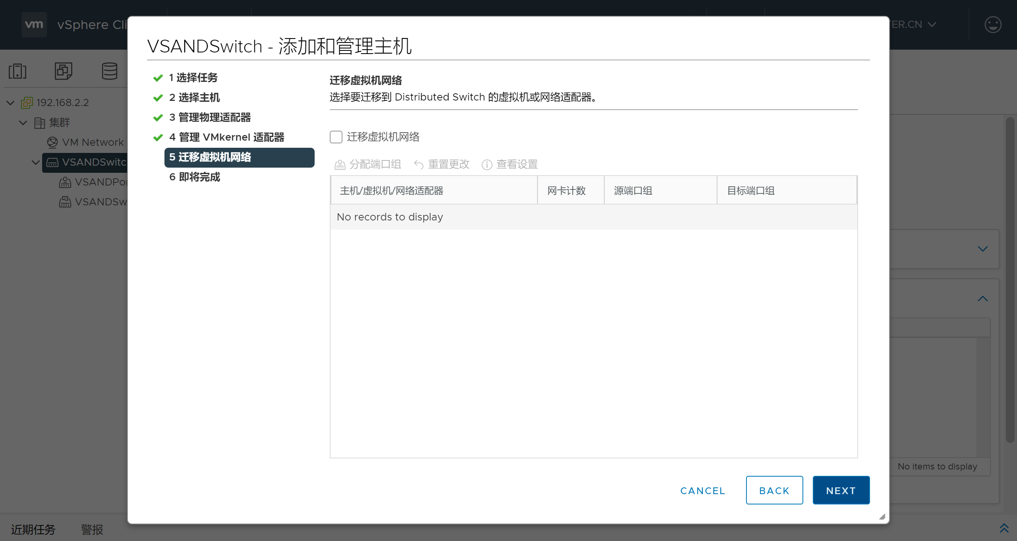This screenshot has height=541, width=1017.
Task: Click the 查看设置 info icon
Action: point(487,164)
